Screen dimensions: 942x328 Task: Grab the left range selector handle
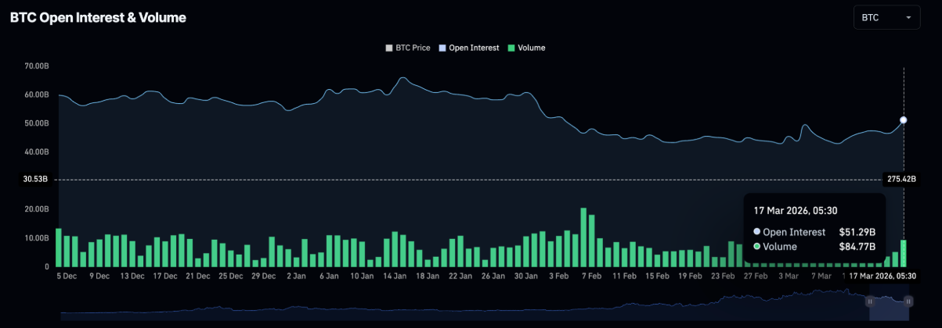[x=869, y=301]
